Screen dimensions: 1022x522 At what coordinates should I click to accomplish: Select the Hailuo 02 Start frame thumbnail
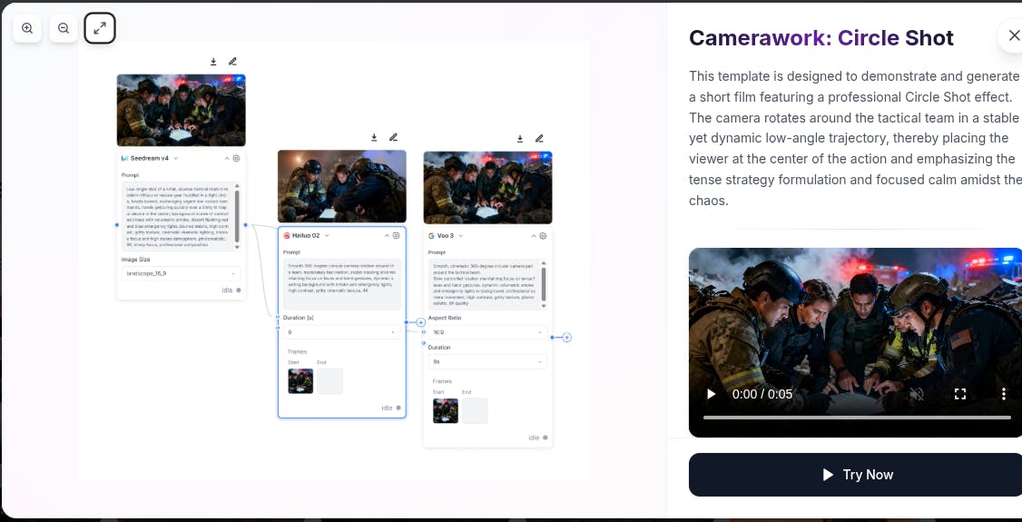[x=300, y=381]
